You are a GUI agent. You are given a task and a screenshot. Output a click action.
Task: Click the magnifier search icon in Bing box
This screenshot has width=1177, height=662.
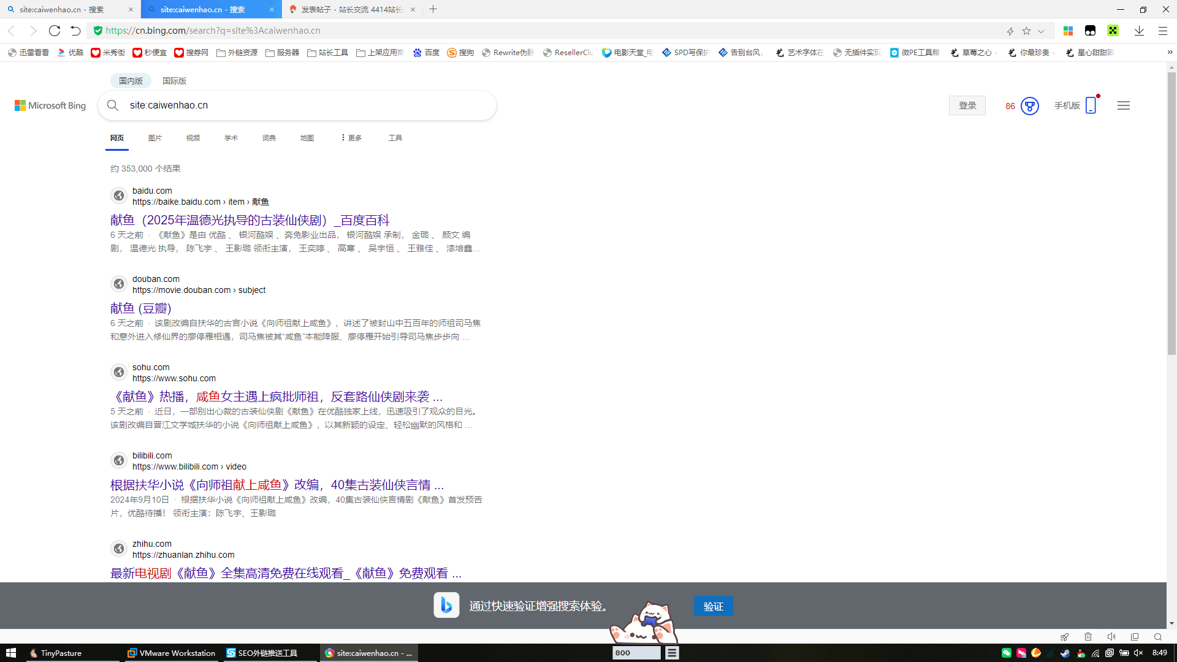coord(113,105)
